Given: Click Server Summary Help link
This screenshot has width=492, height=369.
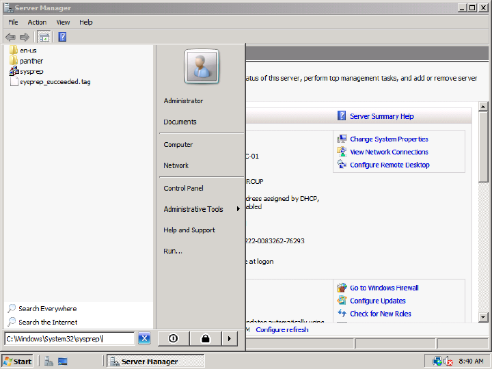Looking at the screenshot, I should point(381,116).
